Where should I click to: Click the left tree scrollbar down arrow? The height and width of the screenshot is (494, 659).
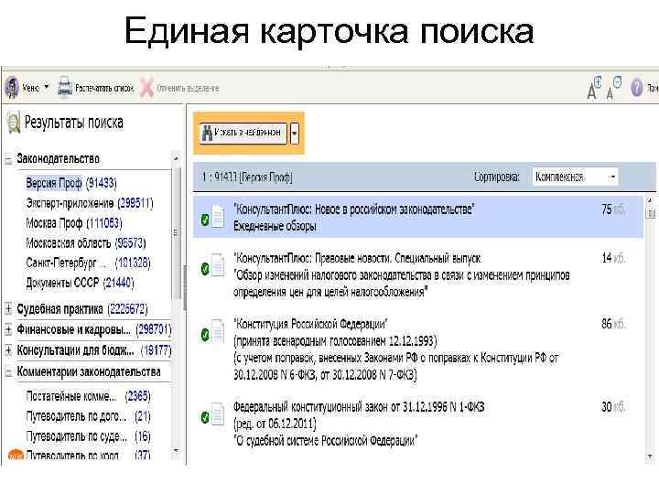pyautogui.click(x=176, y=450)
